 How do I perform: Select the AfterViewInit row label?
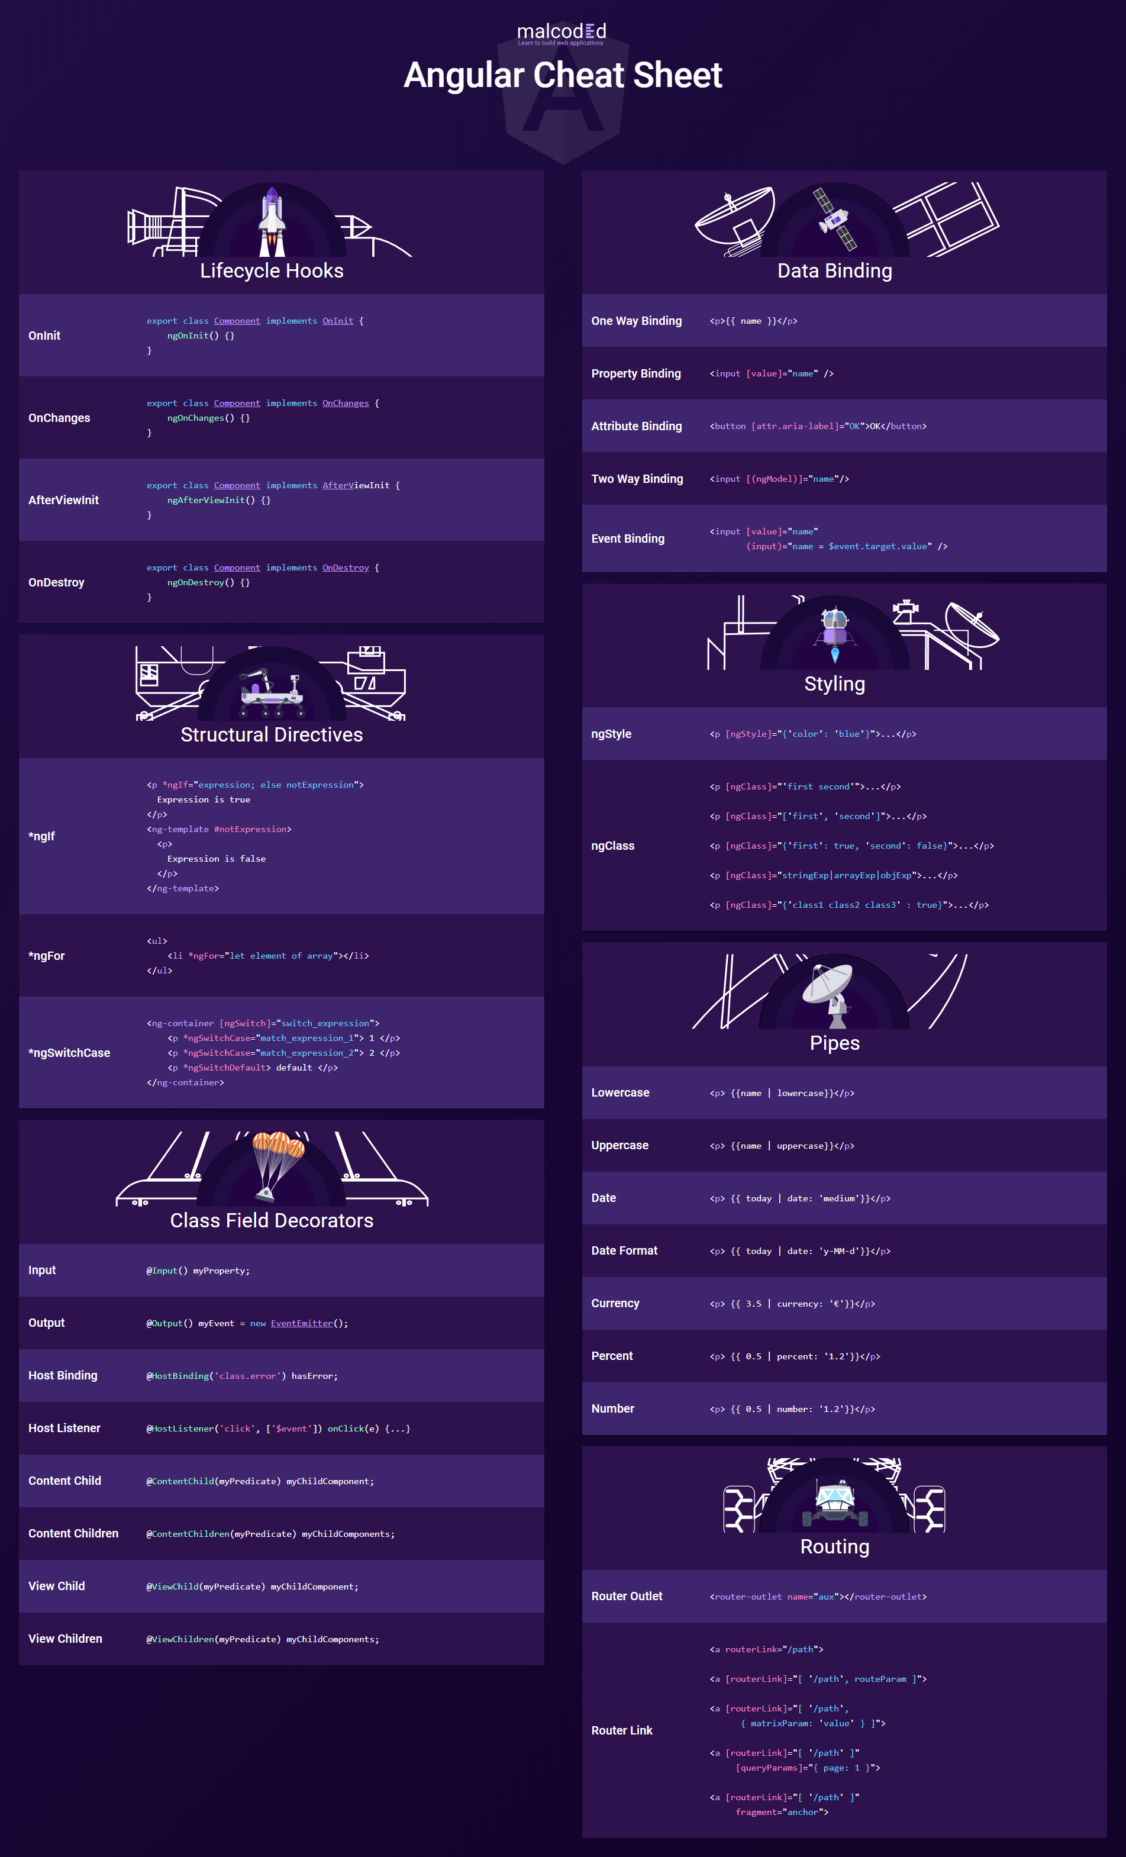coord(63,499)
